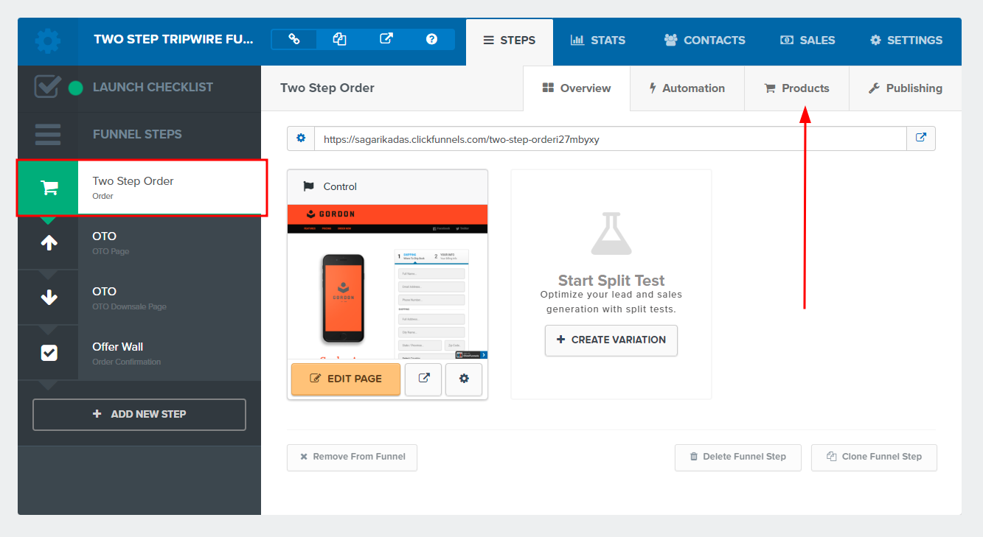Click the ClickFunnels gear logo icon
The image size is (983, 537).
click(48, 41)
